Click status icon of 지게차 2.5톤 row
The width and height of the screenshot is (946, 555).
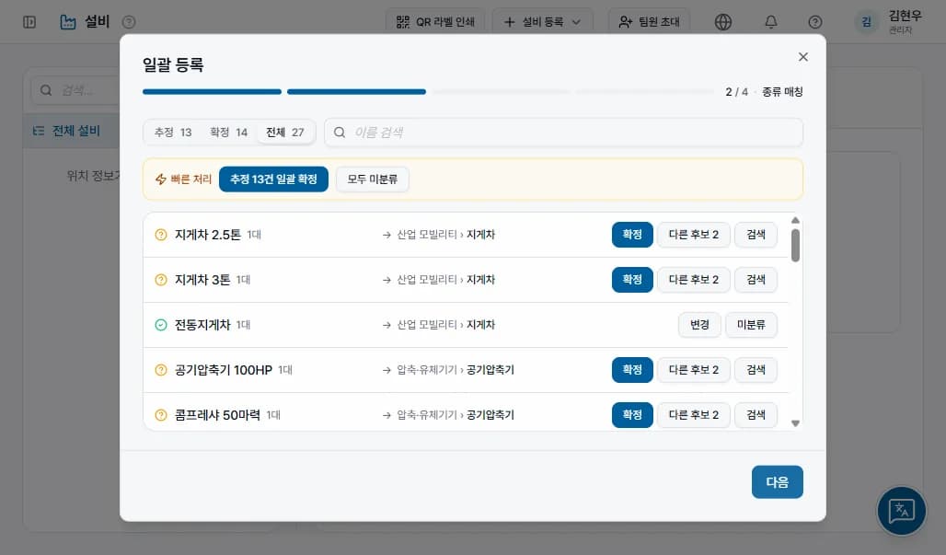pos(160,235)
